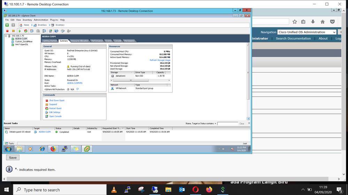
Task: Click the Storage column header sort arrow
Action: [x=132, y=73]
